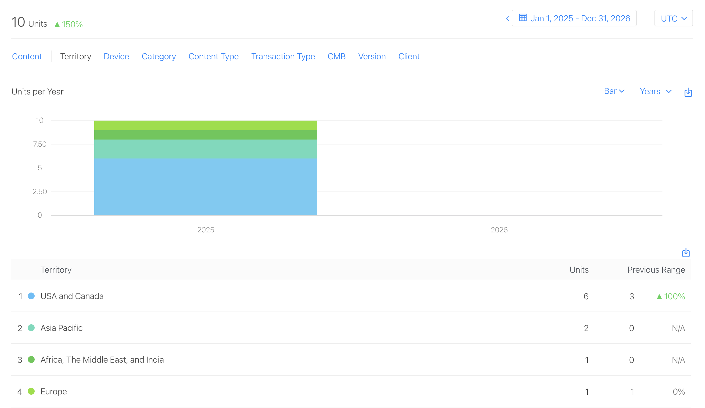The image size is (705, 408).
Task: Open the Jan 1, 2025 - Dec 31, 2026 date picker
Action: 574,18
